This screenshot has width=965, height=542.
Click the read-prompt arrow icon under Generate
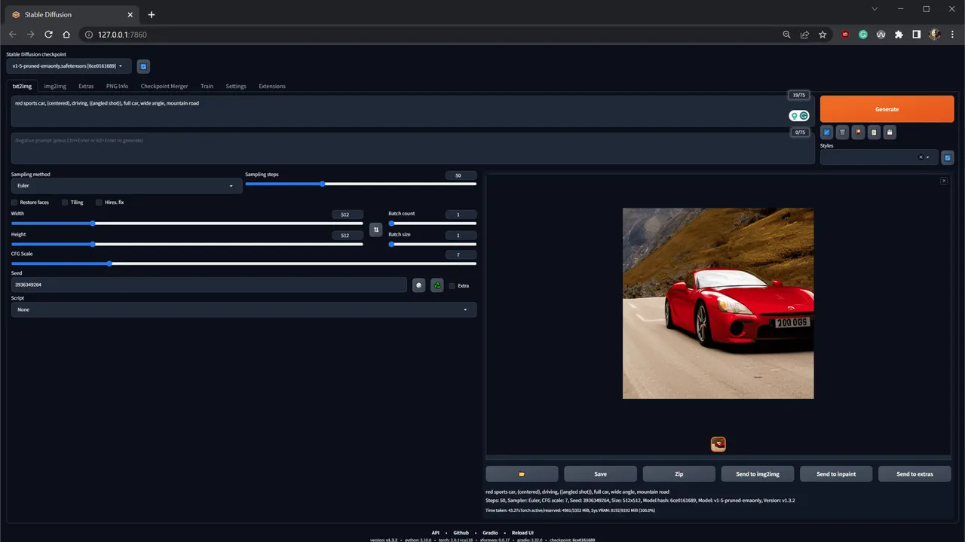(827, 132)
